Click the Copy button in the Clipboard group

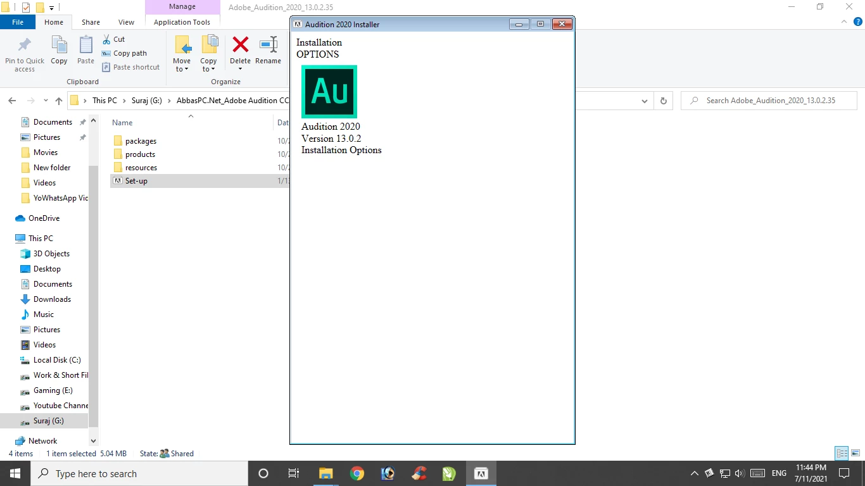(x=59, y=50)
